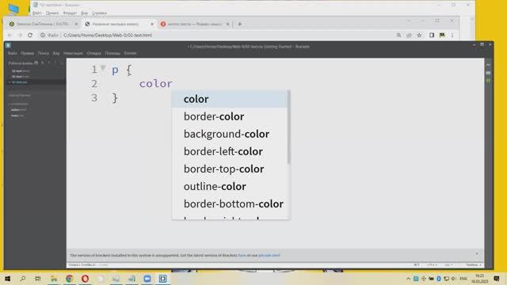Screen dimensions: 507x285
Task: Open Emmet menu in Brackets
Action: click(x=130, y=53)
